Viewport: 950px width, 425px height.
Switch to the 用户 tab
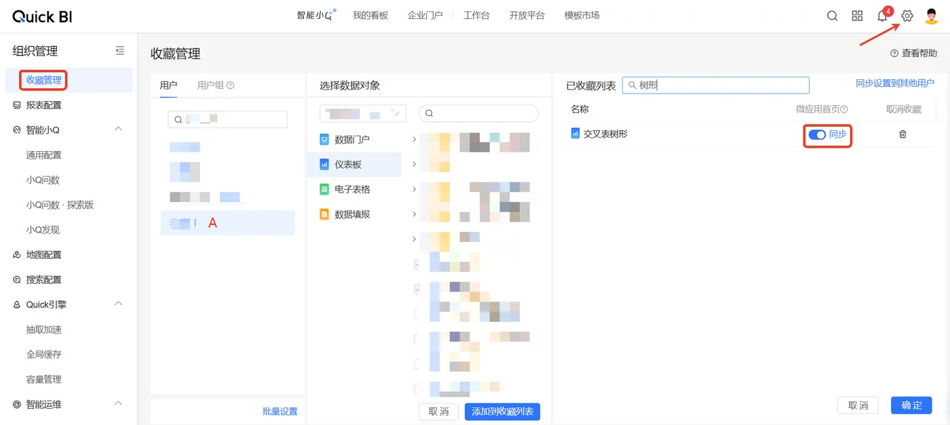(168, 85)
